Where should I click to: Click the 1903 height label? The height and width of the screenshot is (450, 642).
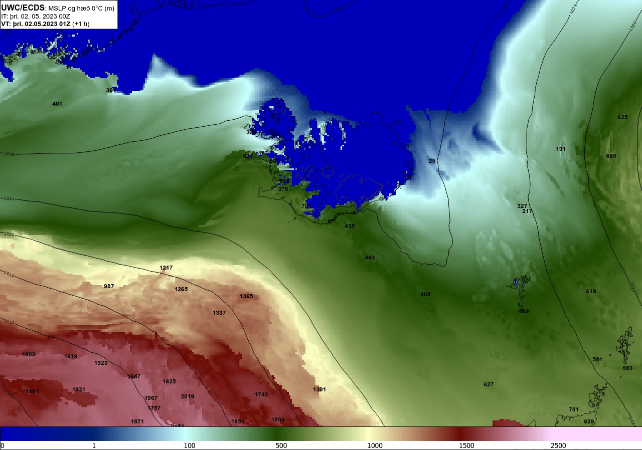[x=29, y=354]
